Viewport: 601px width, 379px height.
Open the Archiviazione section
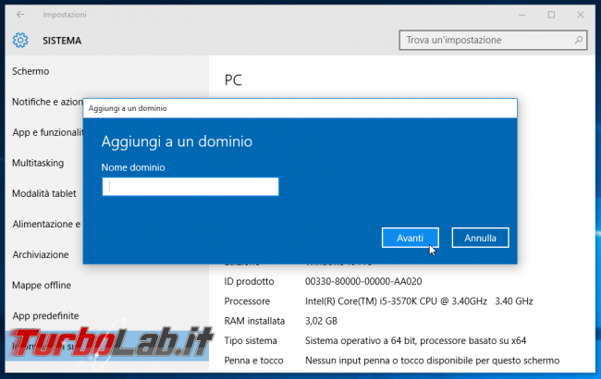[x=41, y=254]
